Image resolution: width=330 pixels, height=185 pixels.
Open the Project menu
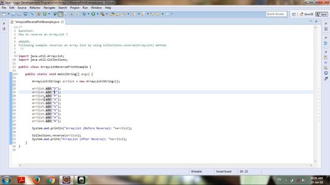(x=75, y=8)
